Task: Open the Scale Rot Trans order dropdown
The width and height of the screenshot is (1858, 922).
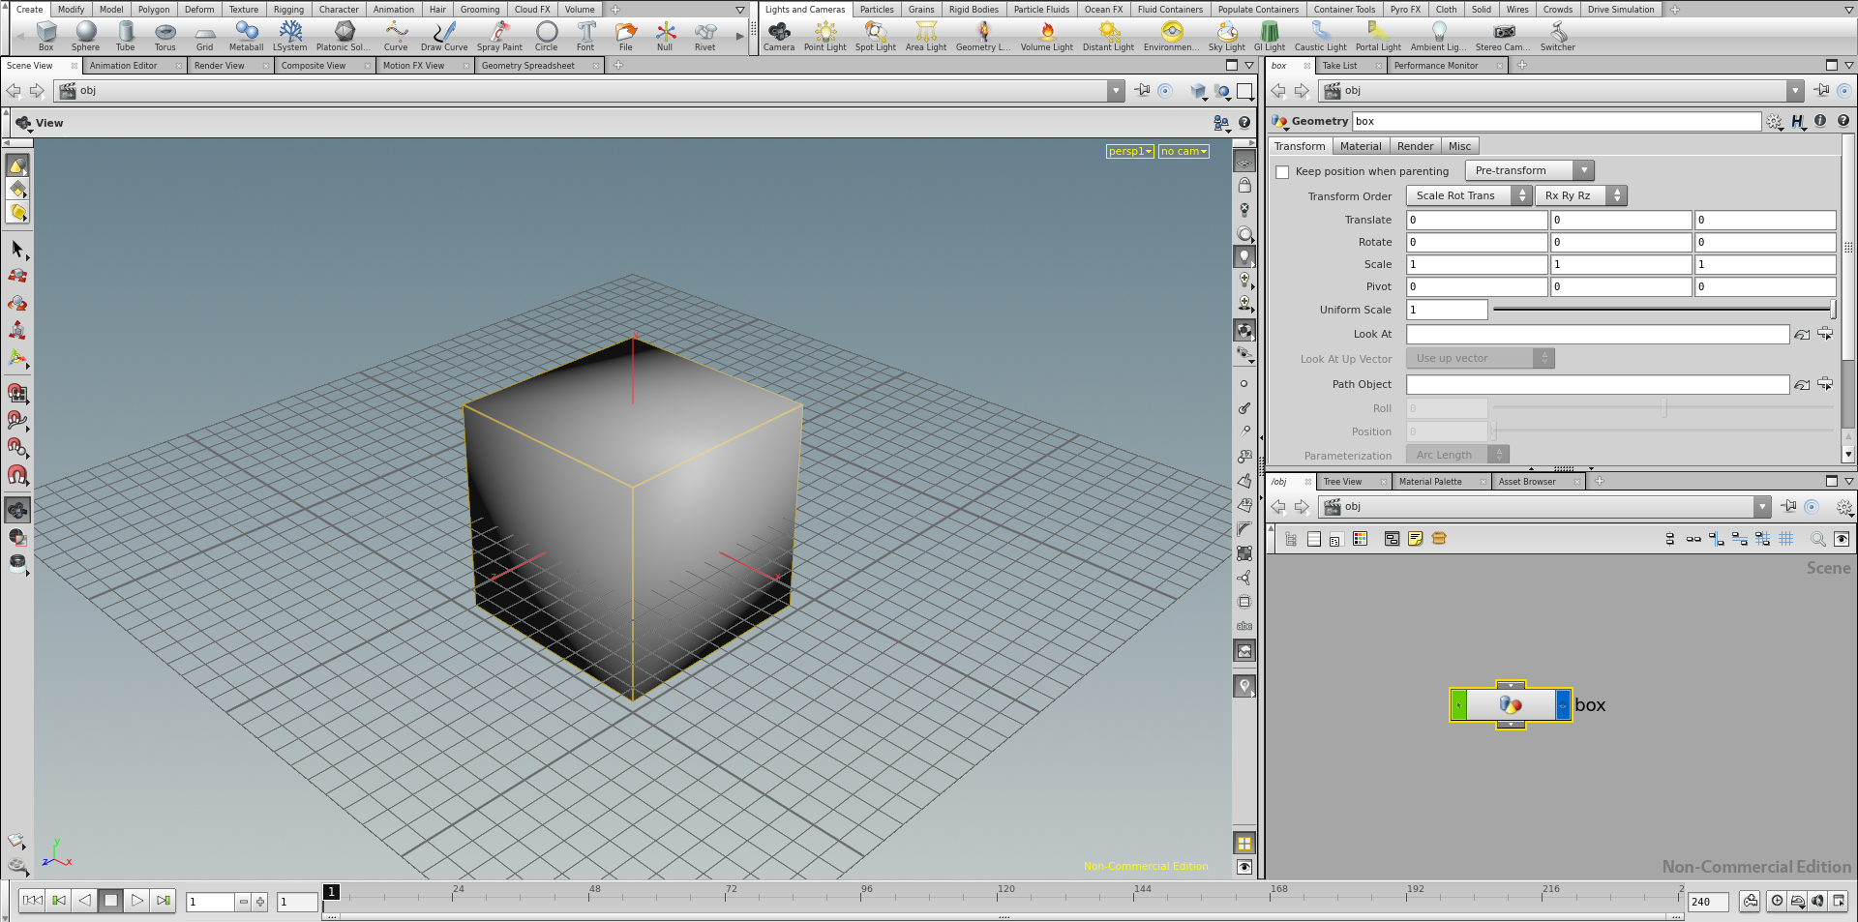Action: pos(1468,195)
